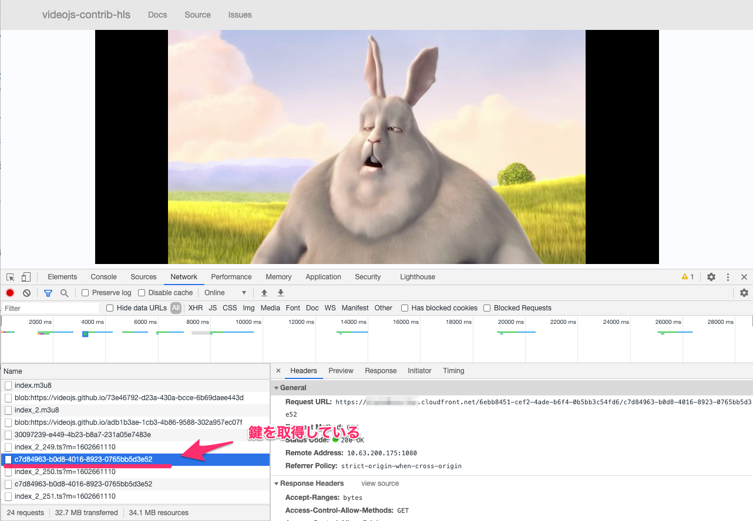Open network search magnifier icon
753x521 pixels.
pos(64,293)
